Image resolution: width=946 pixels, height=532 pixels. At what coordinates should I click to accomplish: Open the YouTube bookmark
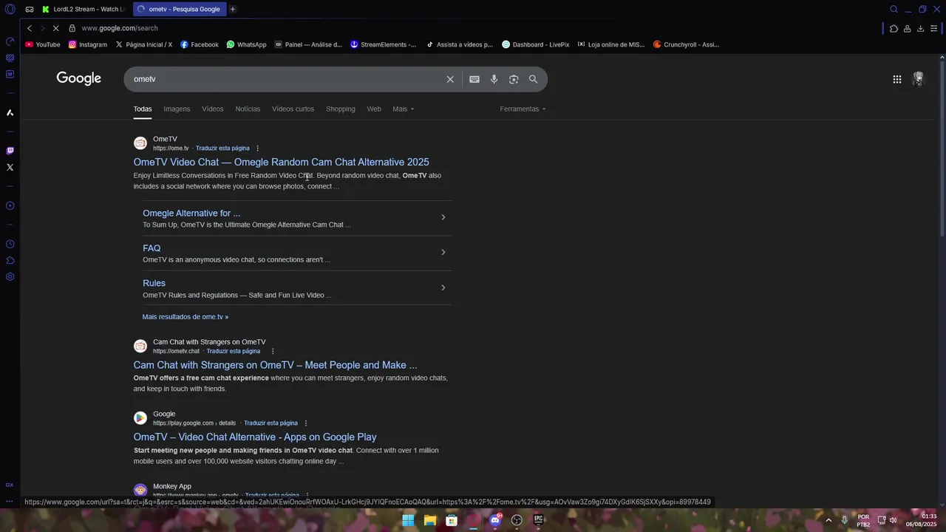click(x=43, y=44)
